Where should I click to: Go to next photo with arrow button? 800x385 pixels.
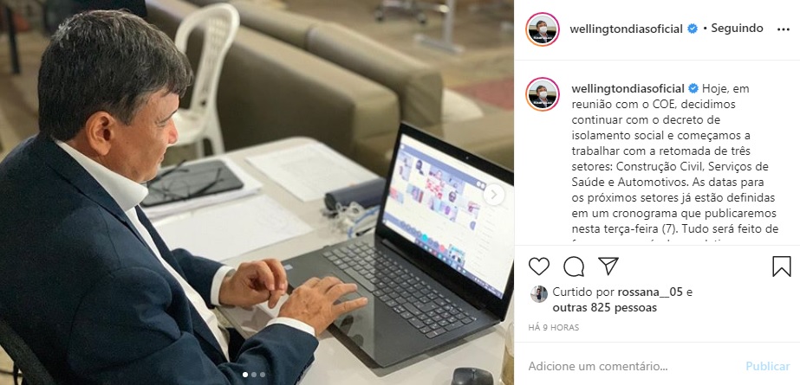point(493,195)
